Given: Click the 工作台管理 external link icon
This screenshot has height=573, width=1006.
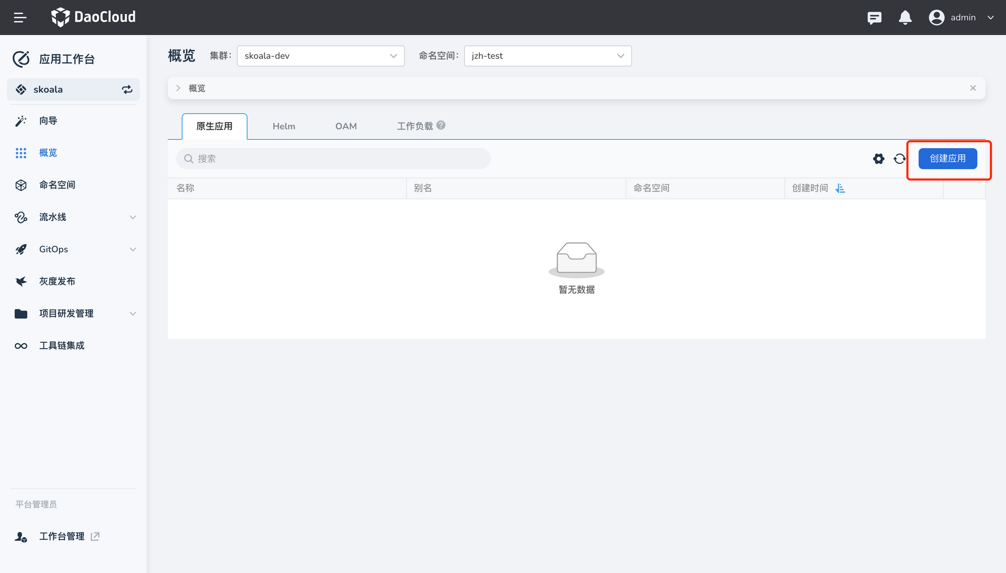Looking at the screenshot, I should point(95,536).
